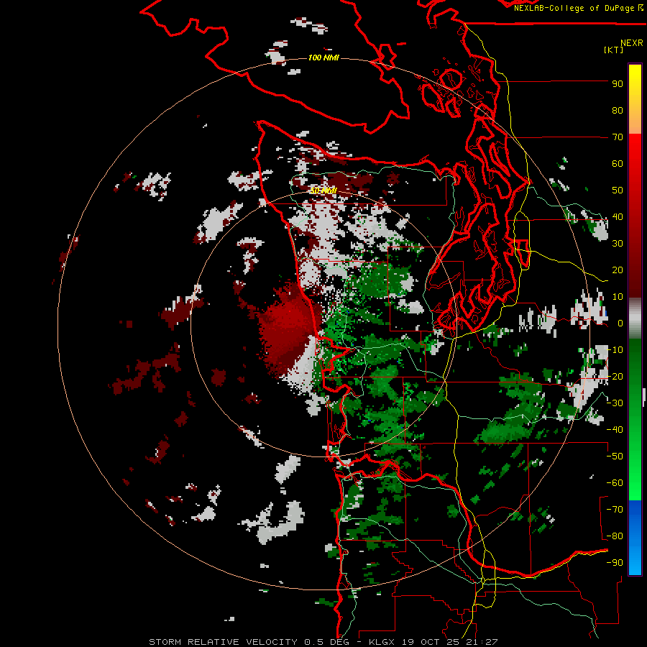The image size is (647, 647).
Task: Click the 90 value on the velocity scale
Action: click(618, 84)
